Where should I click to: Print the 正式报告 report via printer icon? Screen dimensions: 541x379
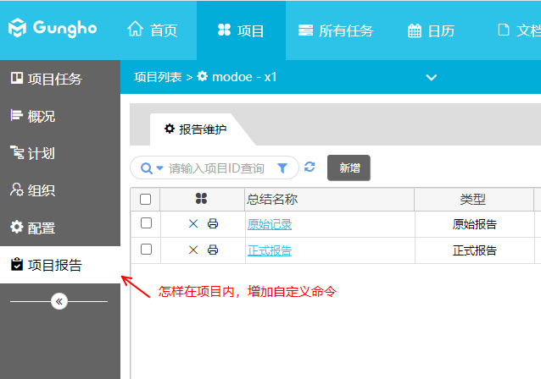point(213,250)
